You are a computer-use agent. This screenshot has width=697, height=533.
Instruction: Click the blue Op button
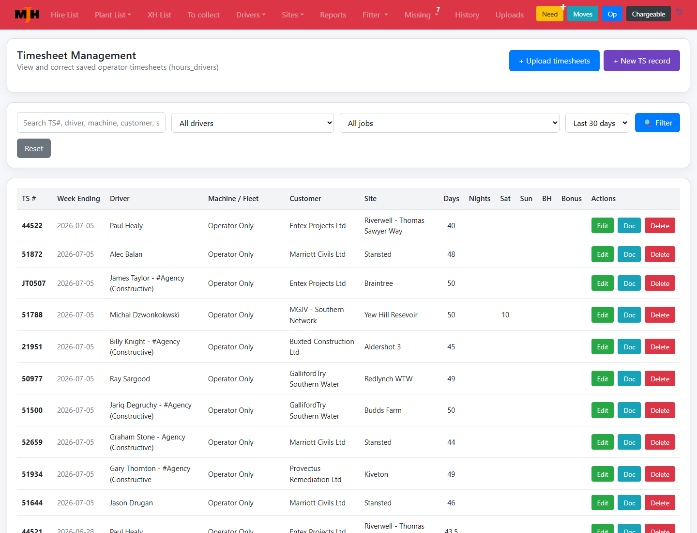(x=612, y=14)
